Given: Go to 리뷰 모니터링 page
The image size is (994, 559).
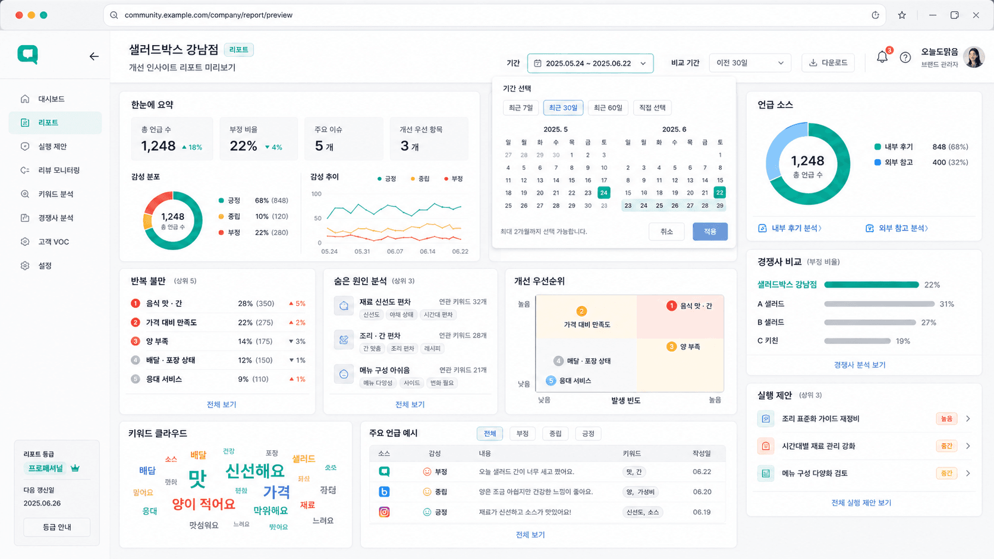Looking at the screenshot, I should 55,170.
